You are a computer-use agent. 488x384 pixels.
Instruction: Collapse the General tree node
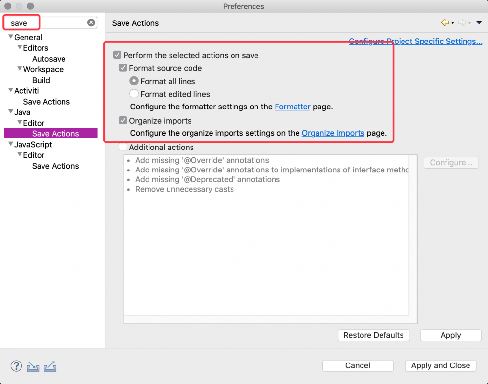(11, 37)
